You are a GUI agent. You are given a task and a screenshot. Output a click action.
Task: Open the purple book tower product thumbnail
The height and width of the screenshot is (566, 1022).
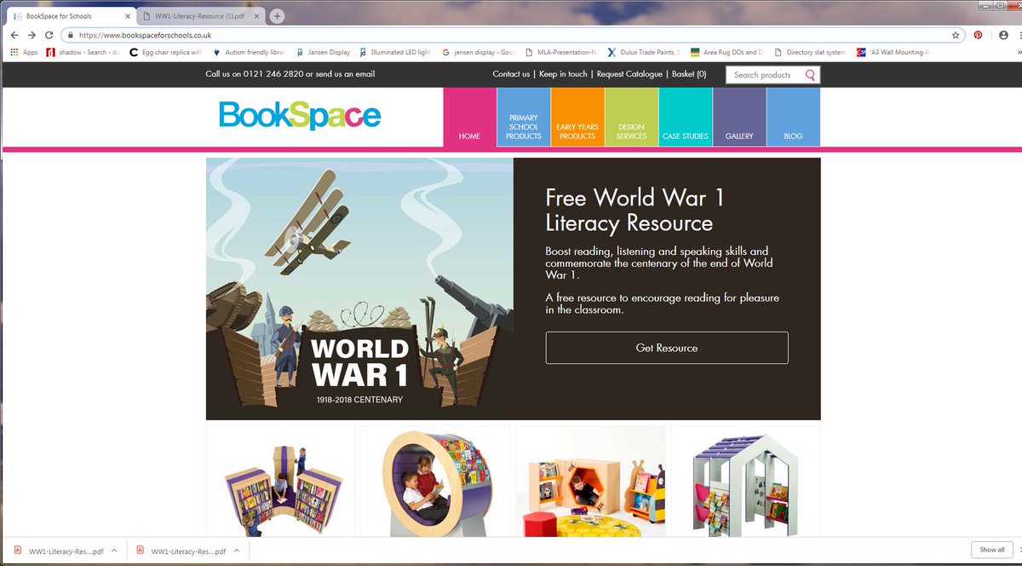pos(282,482)
